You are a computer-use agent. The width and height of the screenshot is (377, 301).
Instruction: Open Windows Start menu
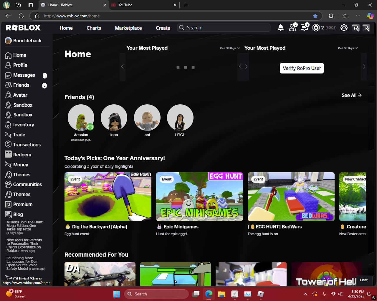tap(117, 294)
